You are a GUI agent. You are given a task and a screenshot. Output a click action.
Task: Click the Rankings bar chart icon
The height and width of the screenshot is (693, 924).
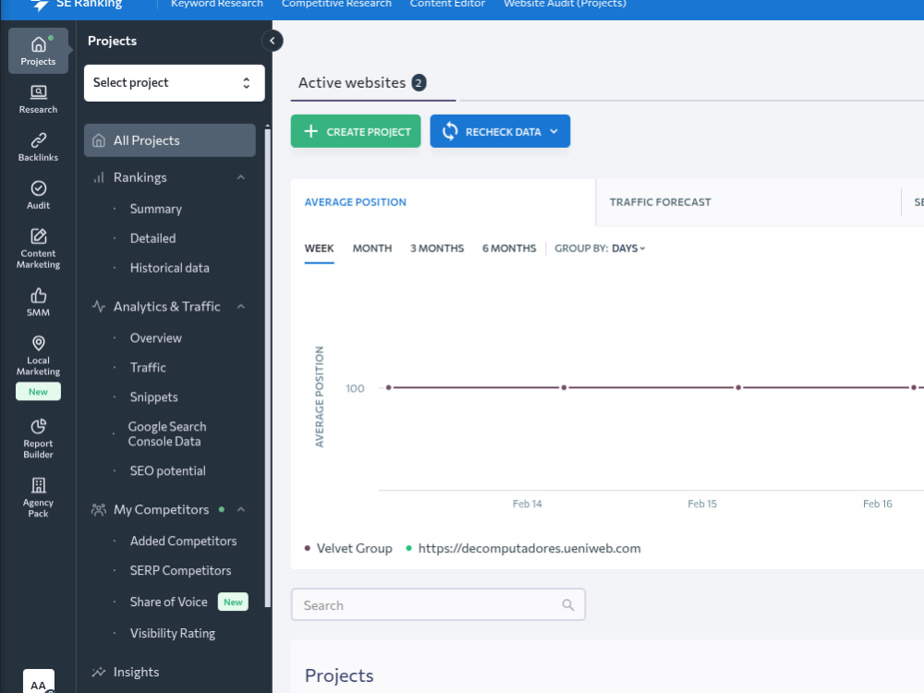99,177
